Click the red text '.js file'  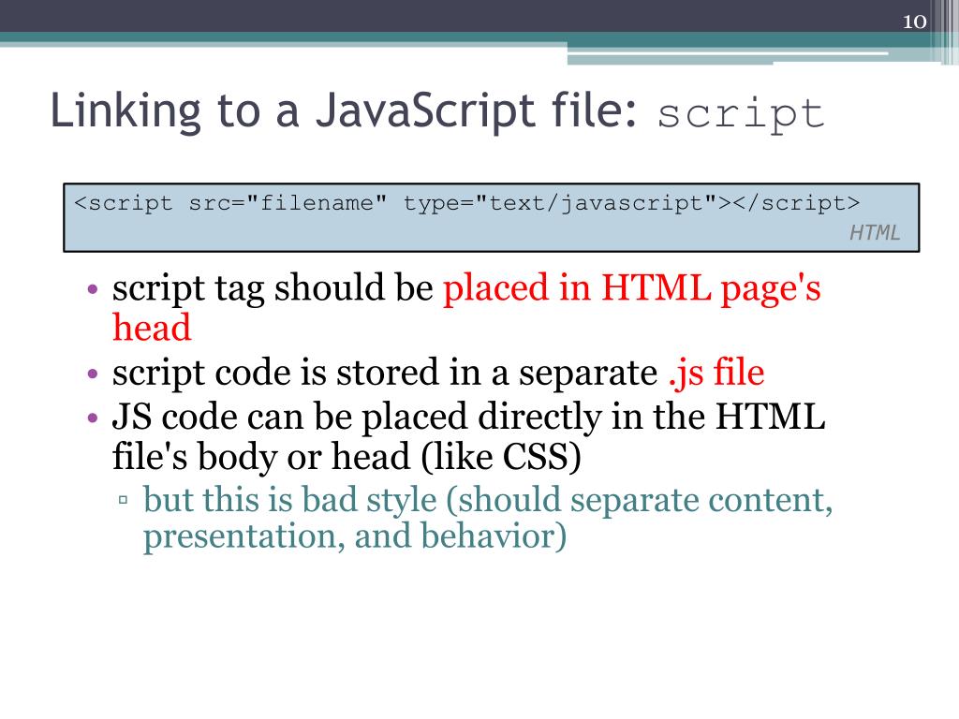pos(716,373)
